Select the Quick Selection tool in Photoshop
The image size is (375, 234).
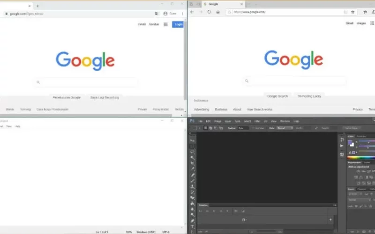192,158
